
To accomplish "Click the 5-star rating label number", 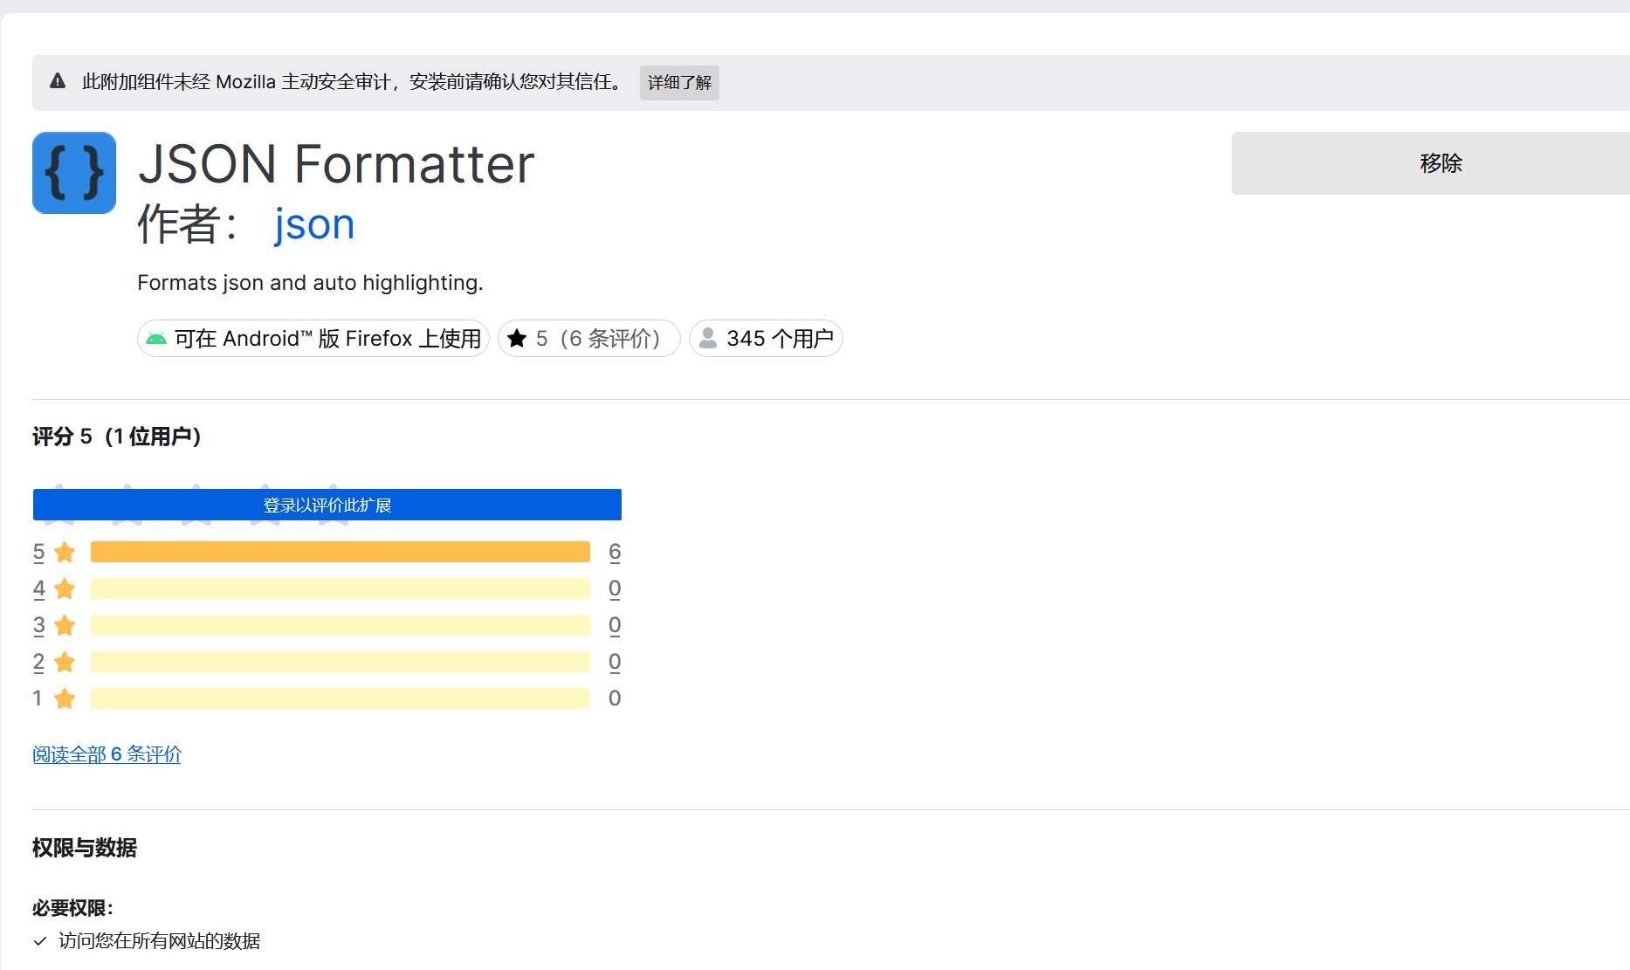I will click(x=38, y=552).
